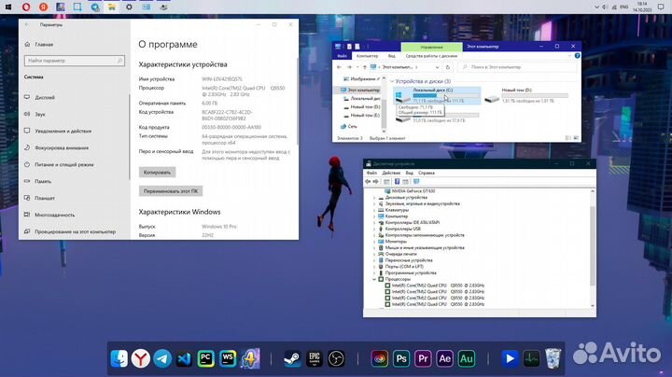Open Действие menu in Device Manager
This screenshot has height=377, width=672.
click(x=391, y=173)
